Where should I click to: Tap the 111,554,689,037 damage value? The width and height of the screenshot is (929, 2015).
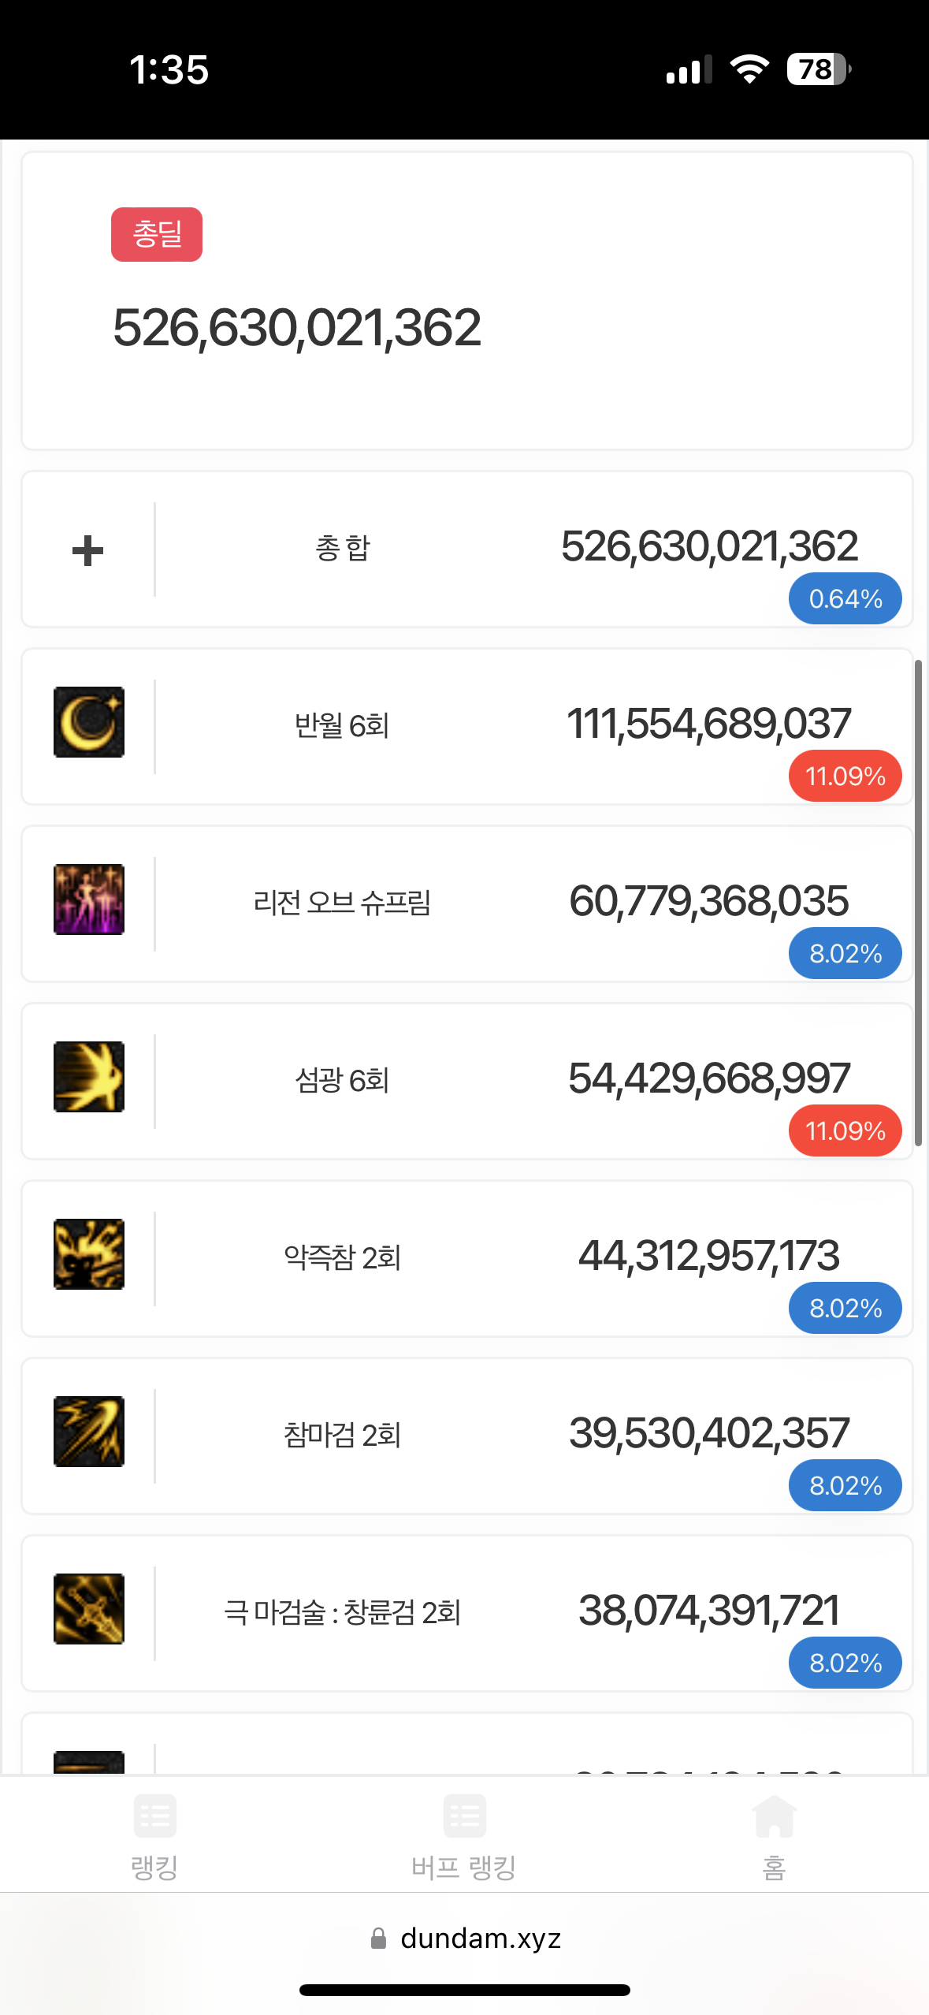tap(708, 724)
